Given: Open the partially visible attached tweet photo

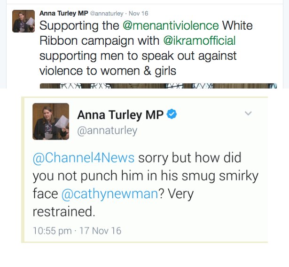Looking at the screenshot, I should 158,86.
